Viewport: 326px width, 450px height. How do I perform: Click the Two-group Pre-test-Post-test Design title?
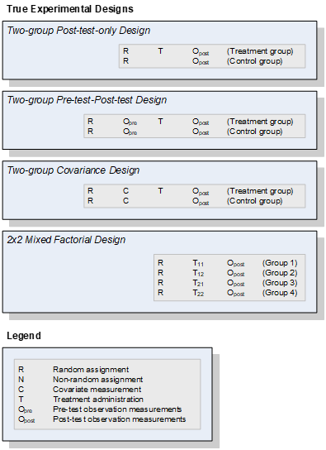tap(87, 100)
